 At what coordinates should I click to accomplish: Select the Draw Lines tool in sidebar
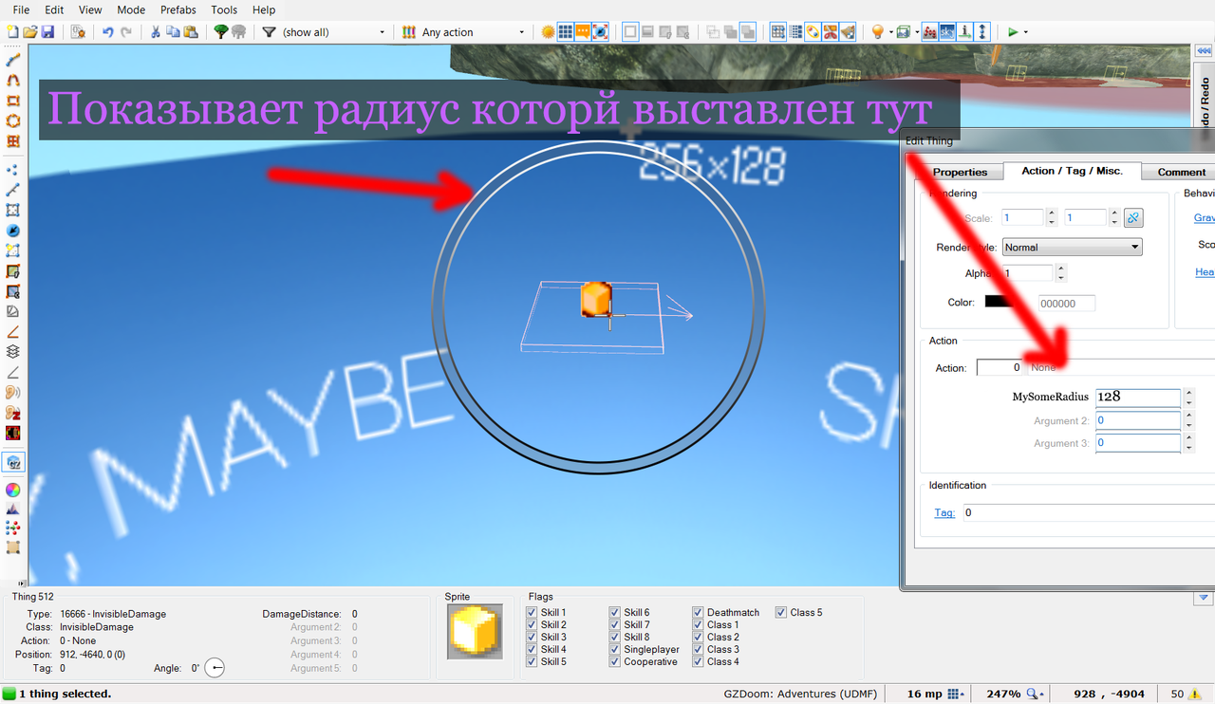pyautogui.click(x=13, y=60)
